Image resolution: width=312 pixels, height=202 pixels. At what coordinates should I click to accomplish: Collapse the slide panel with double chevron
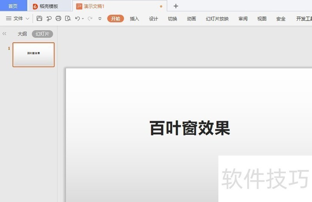[x=4, y=34]
